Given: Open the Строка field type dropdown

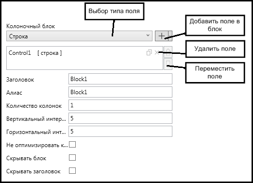Looking at the screenshot, I should (79, 36).
